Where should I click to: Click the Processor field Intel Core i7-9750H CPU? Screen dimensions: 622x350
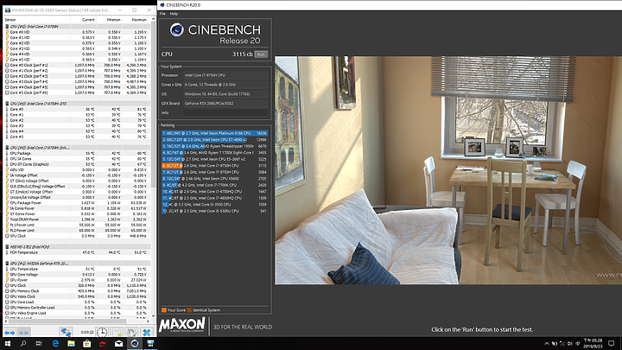tap(225, 75)
